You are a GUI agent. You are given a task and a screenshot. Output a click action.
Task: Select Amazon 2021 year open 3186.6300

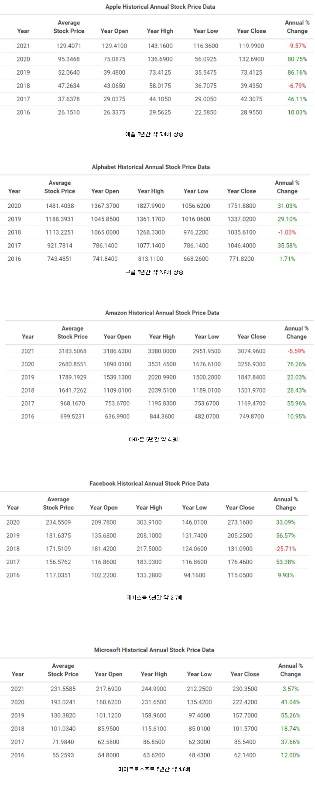coord(117,351)
